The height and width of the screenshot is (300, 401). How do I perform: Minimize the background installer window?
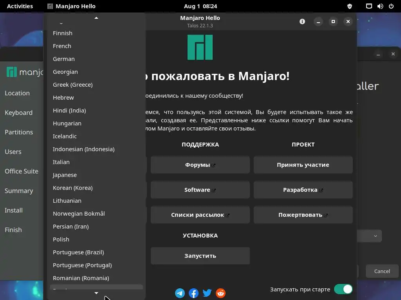[378, 54]
